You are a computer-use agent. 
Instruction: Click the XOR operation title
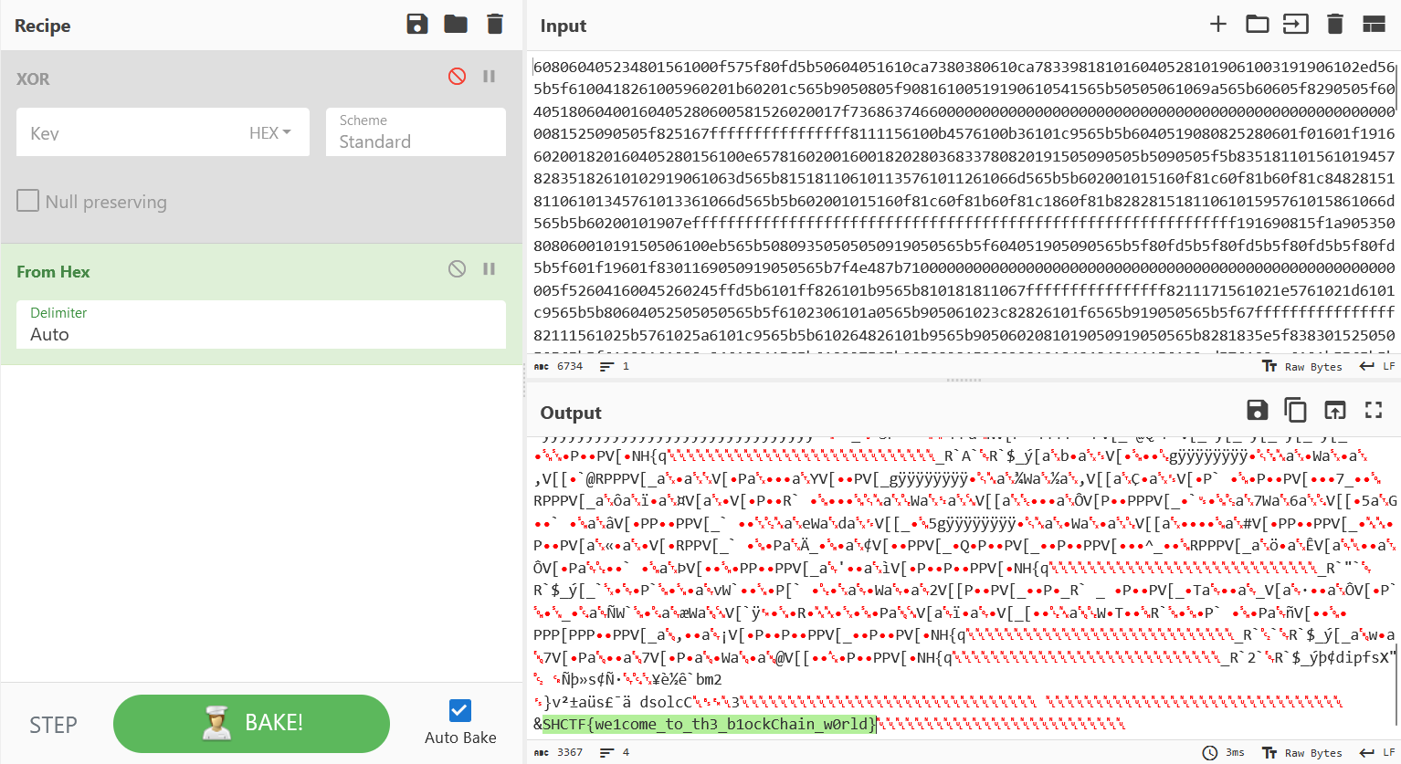33,78
